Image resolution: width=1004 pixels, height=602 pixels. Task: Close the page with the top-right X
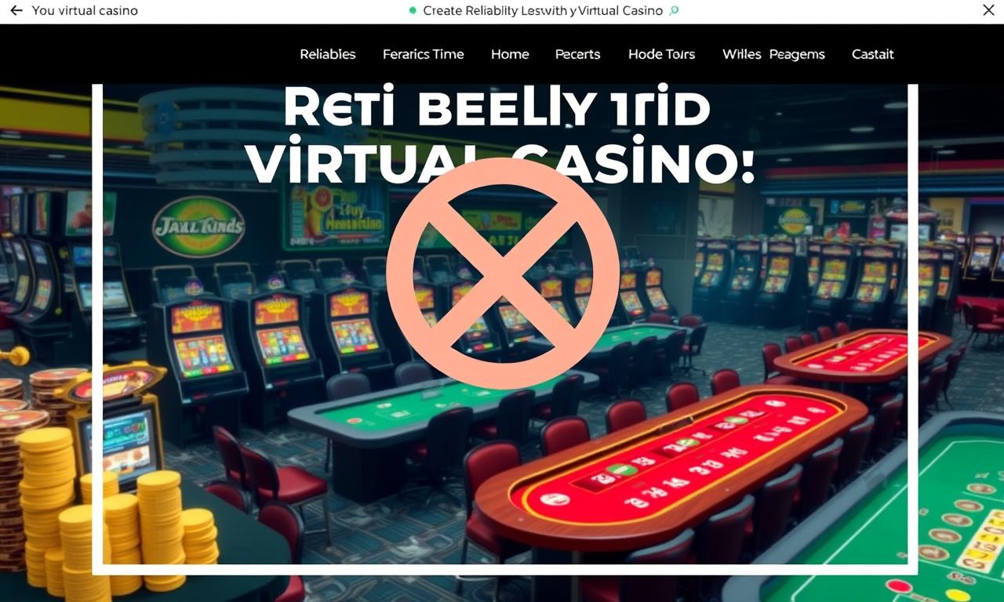tap(989, 10)
